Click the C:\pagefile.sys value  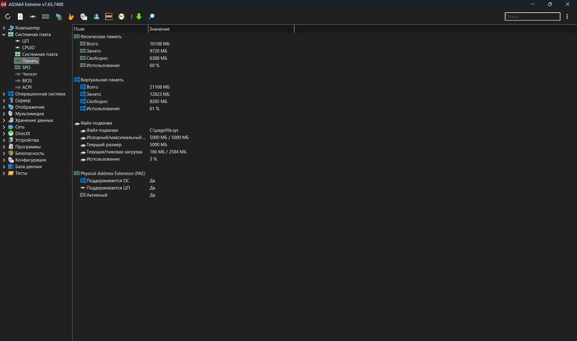(164, 130)
